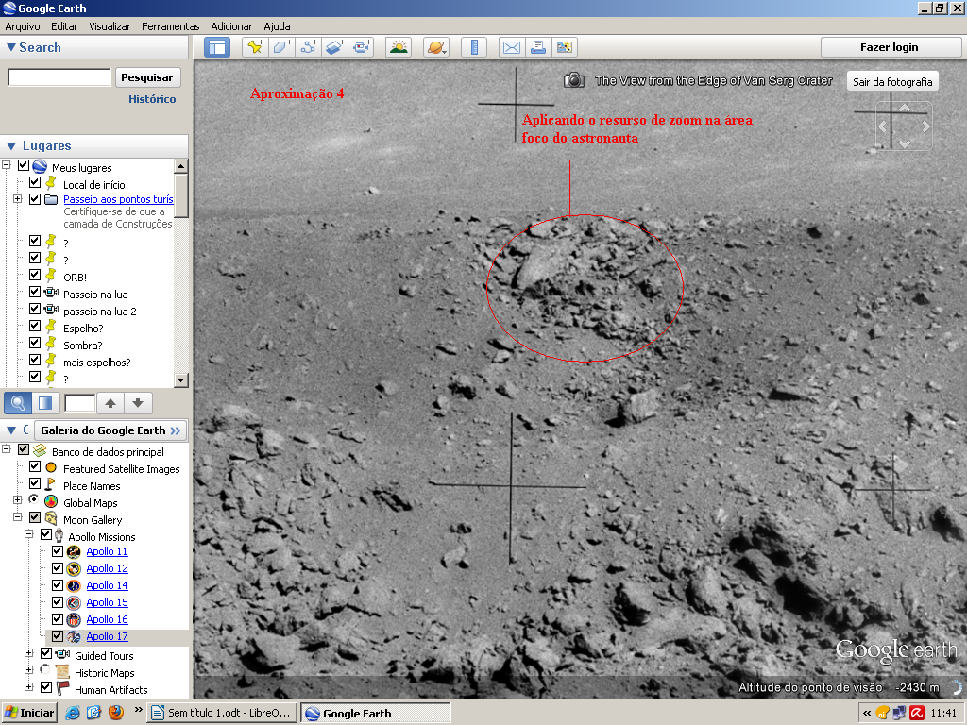Collapse the Apollo Missions tree node
The height and width of the screenshot is (725, 967).
click(28, 534)
